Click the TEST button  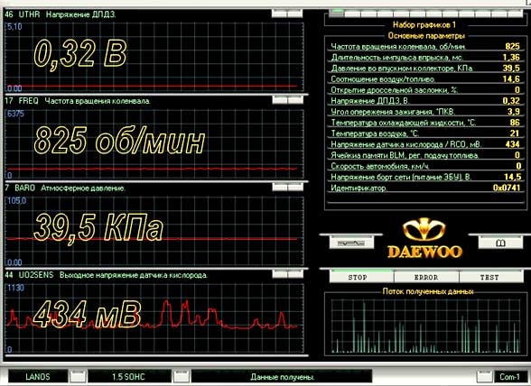pos(491,277)
